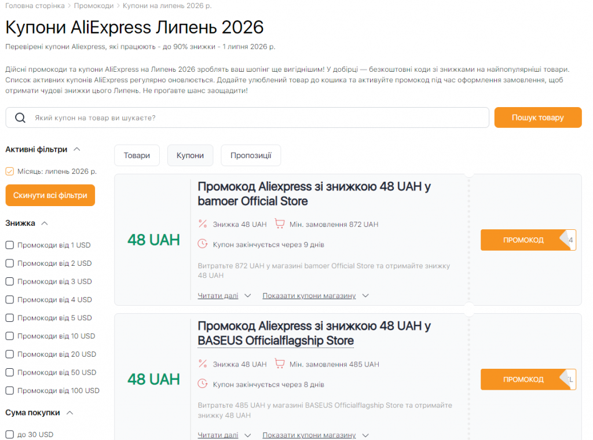The height and width of the screenshot is (440, 593).
Task: Click 'Купони на липень 2026 р.' breadcrumb
Action: [x=167, y=6]
